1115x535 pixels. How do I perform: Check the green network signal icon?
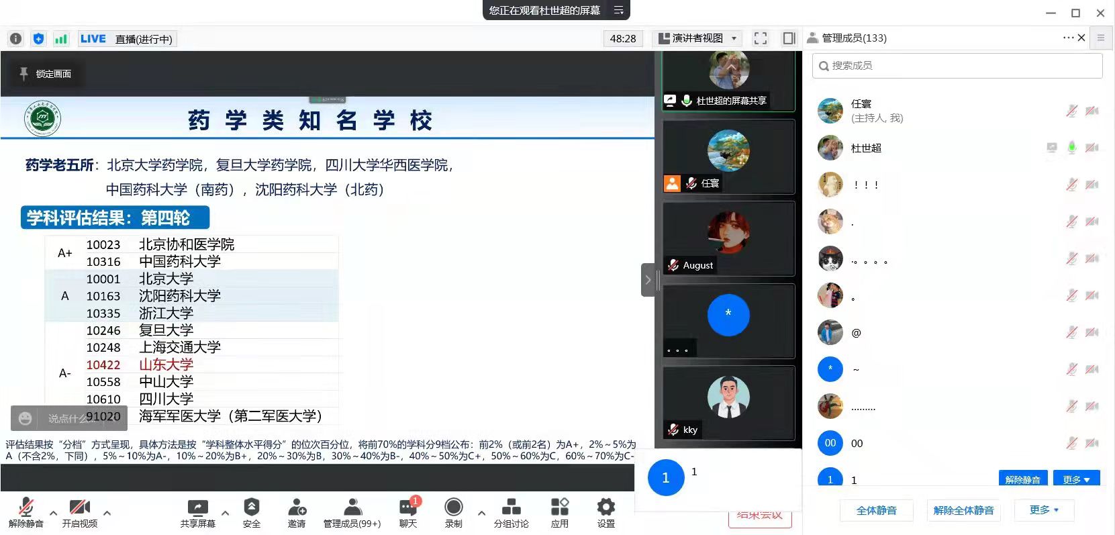coord(61,39)
